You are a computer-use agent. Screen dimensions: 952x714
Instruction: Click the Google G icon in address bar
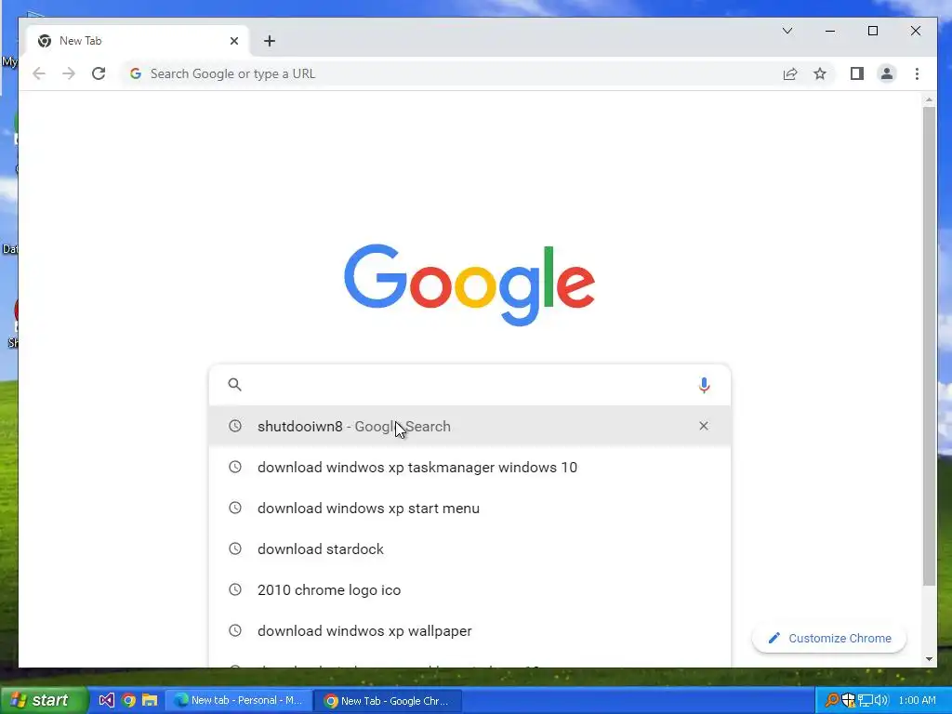pyautogui.click(x=136, y=73)
